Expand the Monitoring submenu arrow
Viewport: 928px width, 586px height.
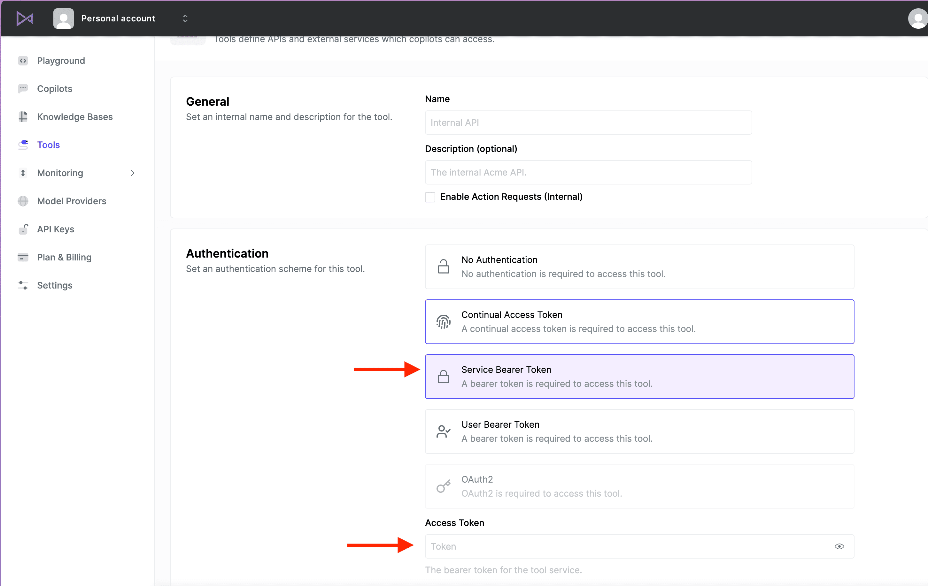(133, 173)
